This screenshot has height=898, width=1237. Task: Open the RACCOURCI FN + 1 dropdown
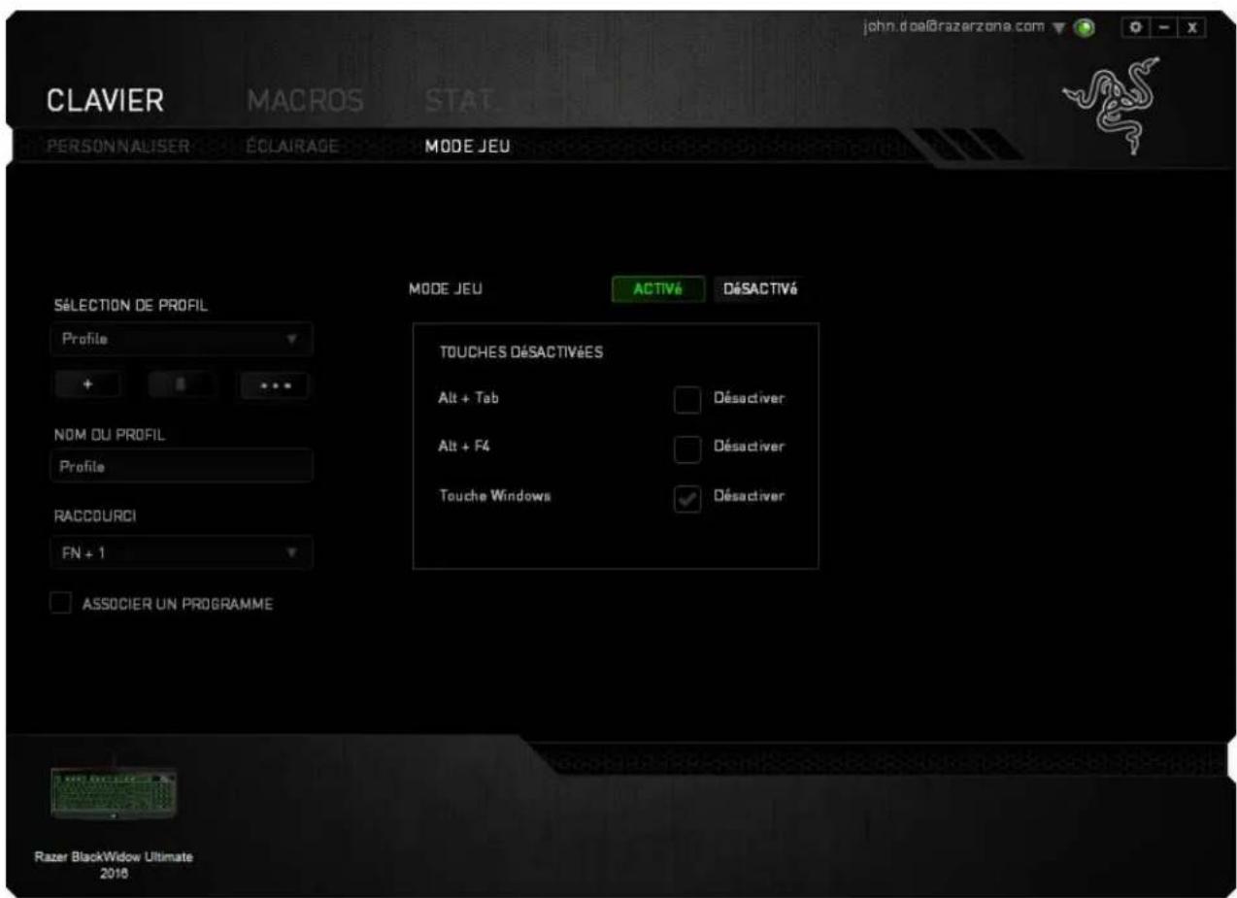pos(181,553)
